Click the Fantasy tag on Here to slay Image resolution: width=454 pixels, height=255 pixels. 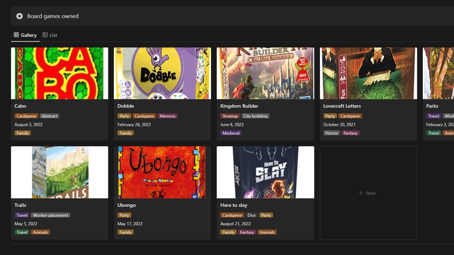point(247,232)
